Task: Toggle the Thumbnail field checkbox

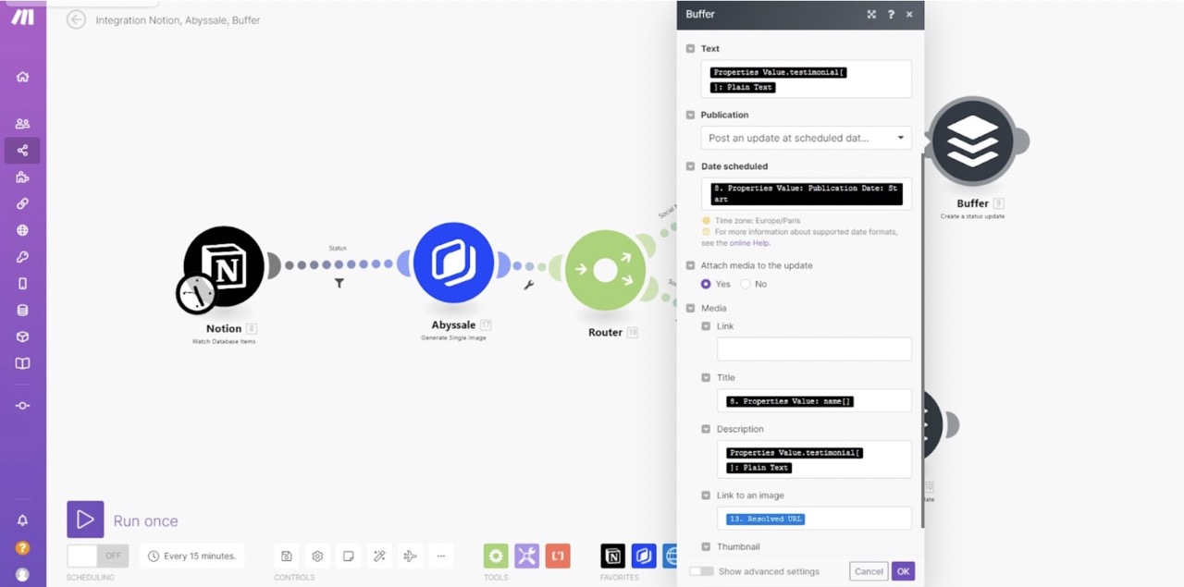Action: (706, 546)
